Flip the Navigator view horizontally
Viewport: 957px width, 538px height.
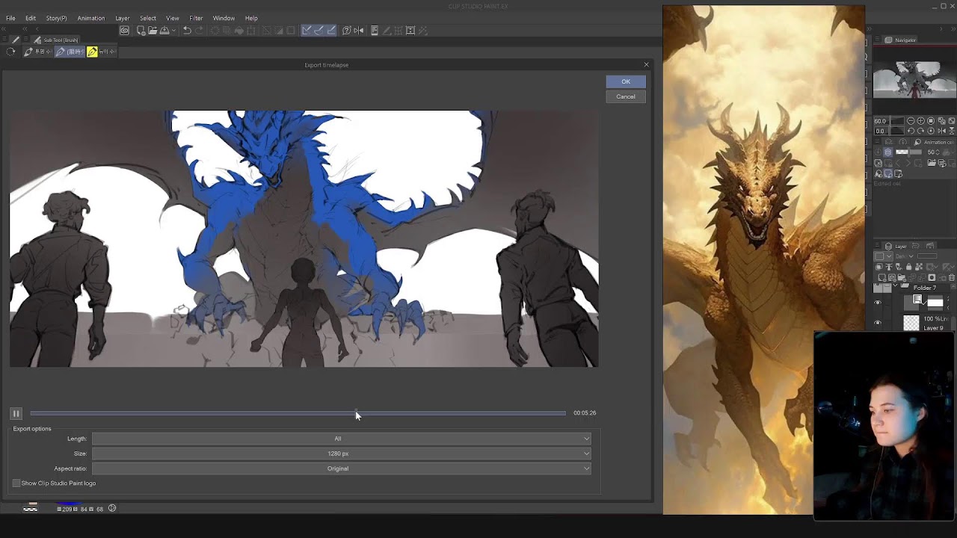(x=941, y=131)
